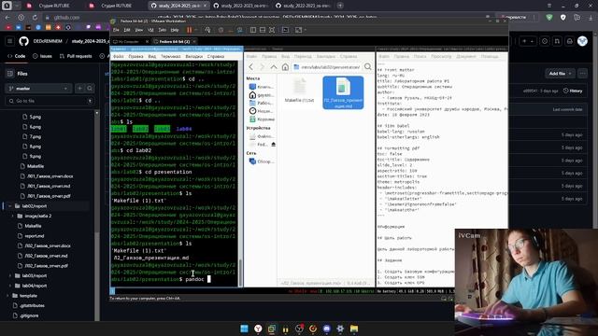598x336 pixels.
Task: Click file manager up directory arrow
Action: pyautogui.click(x=274, y=67)
